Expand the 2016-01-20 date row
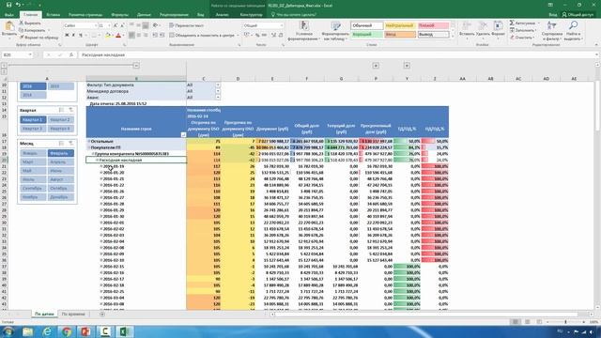 coord(101,173)
